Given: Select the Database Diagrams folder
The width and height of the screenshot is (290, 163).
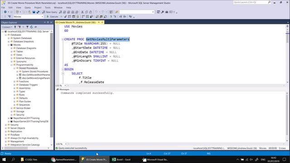Looking at the screenshot, I should pos(24,48).
